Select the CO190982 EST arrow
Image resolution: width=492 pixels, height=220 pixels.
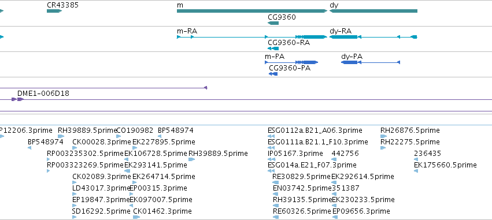pos(119,136)
